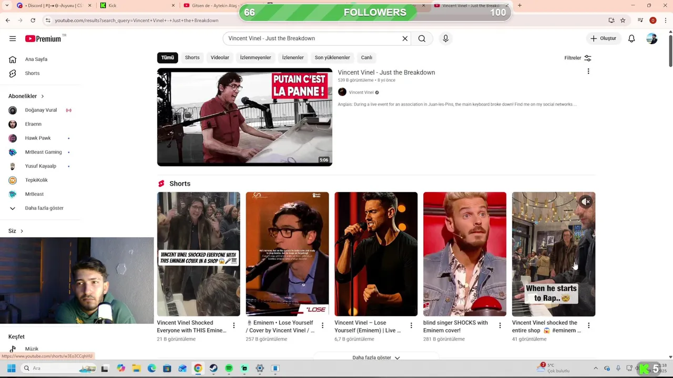Screen dimensions: 673x378
Task: Click the page vertical scrollbar
Action: [670, 50]
